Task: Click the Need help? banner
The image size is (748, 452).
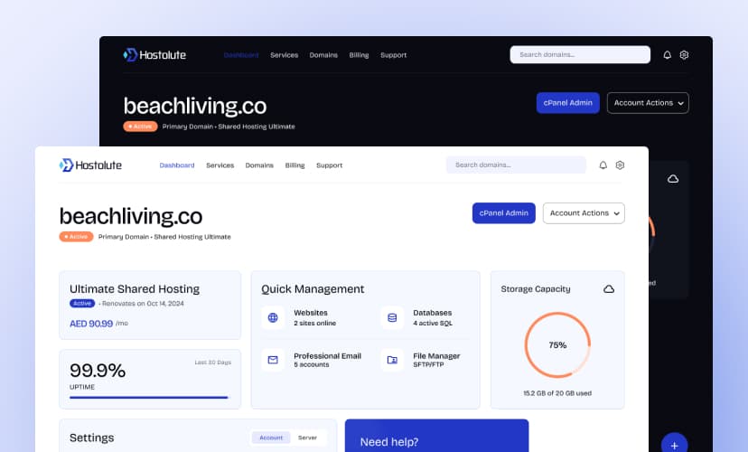Action: (436, 436)
